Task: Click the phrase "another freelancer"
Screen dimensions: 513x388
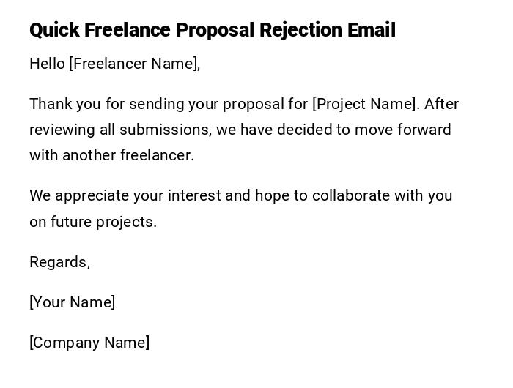Action: [x=128, y=155]
